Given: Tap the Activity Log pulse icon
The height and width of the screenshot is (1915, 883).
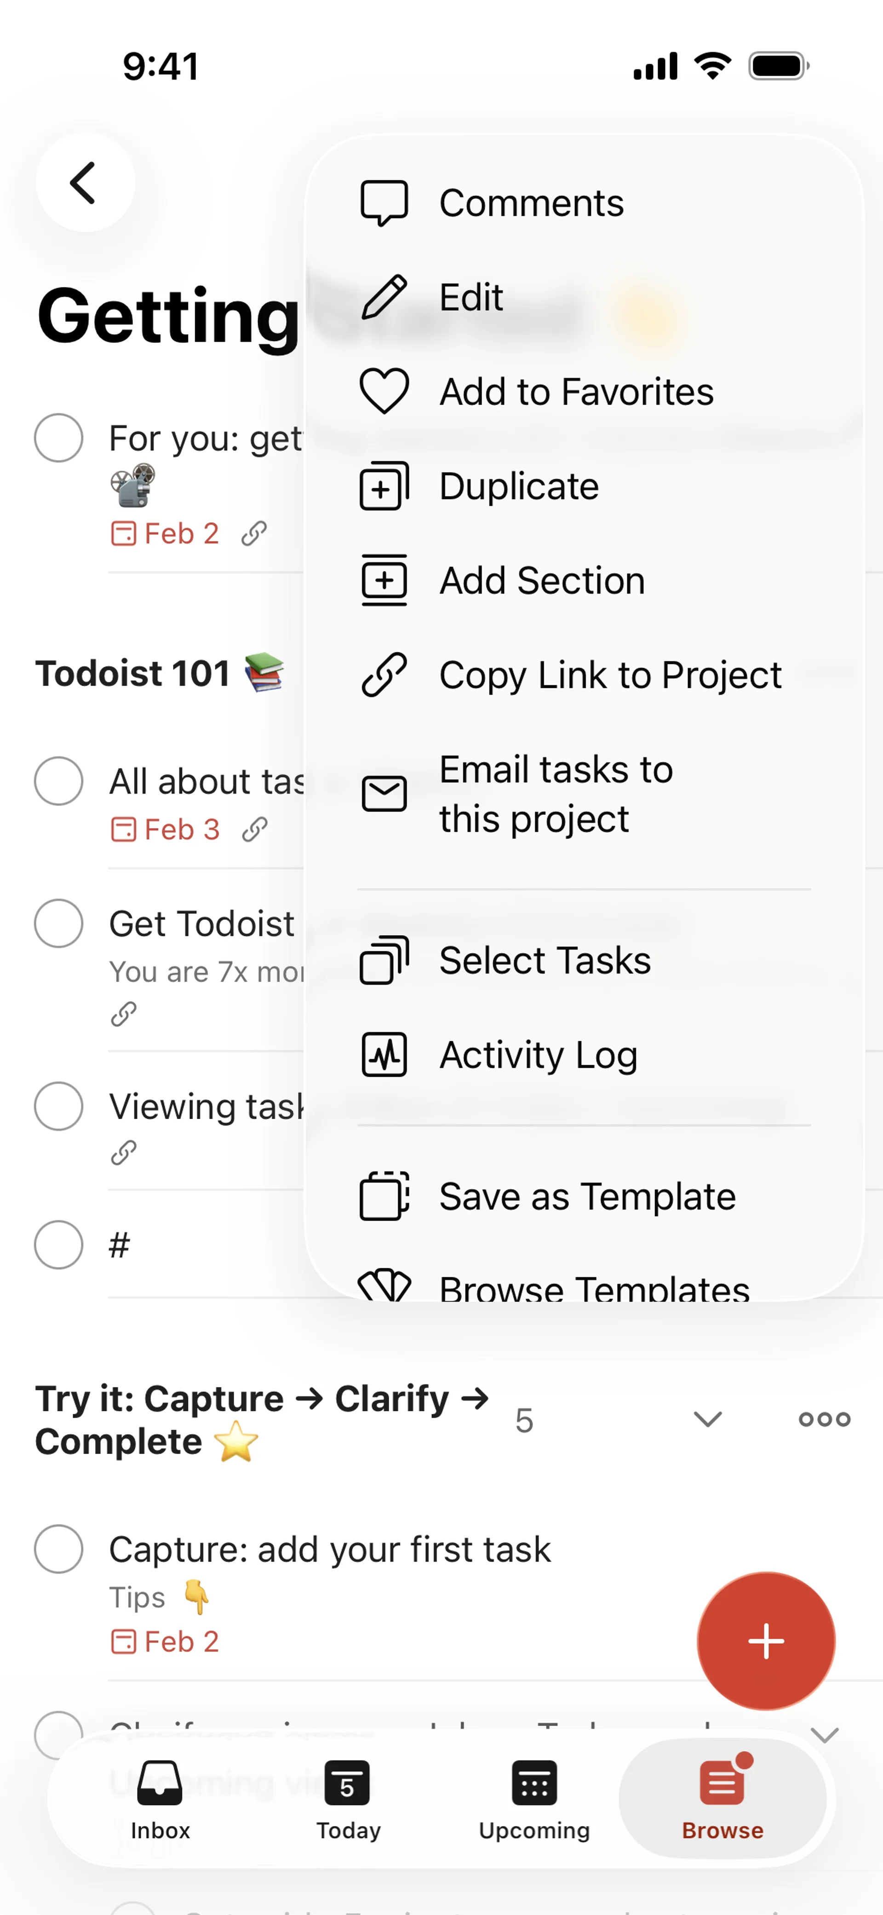Looking at the screenshot, I should click(x=384, y=1054).
